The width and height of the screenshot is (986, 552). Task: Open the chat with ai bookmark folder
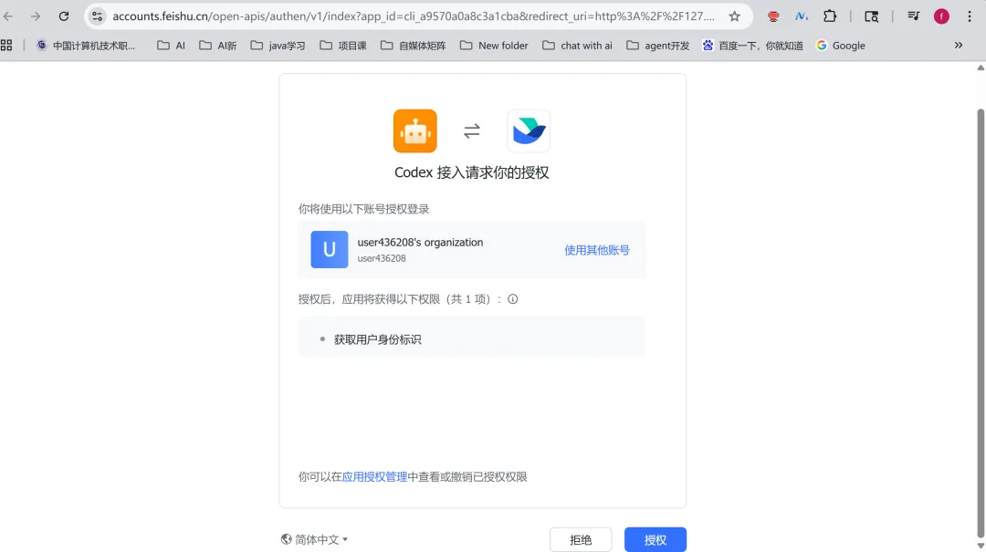[577, 46]
